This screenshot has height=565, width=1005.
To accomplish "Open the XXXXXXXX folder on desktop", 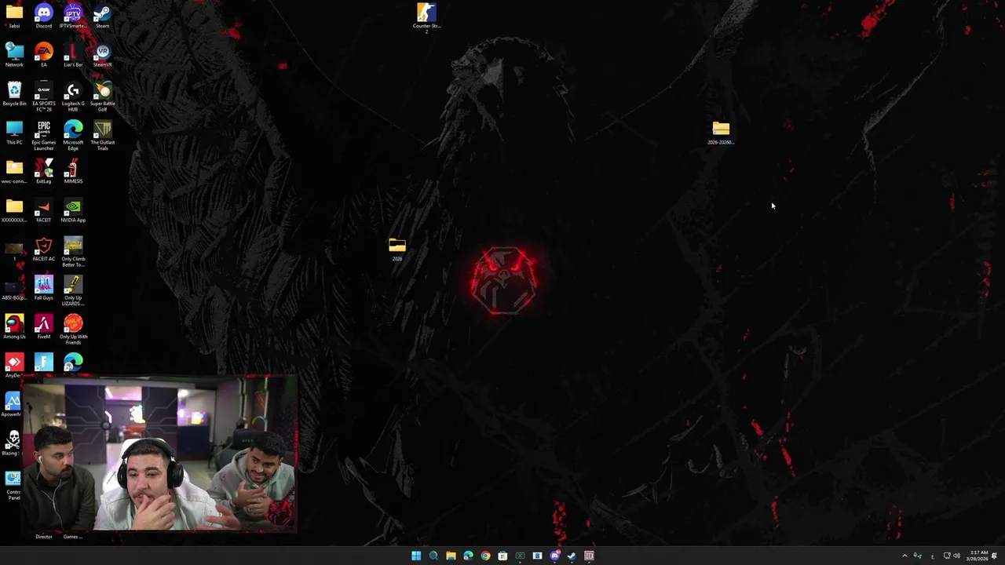I will [14, 210].
